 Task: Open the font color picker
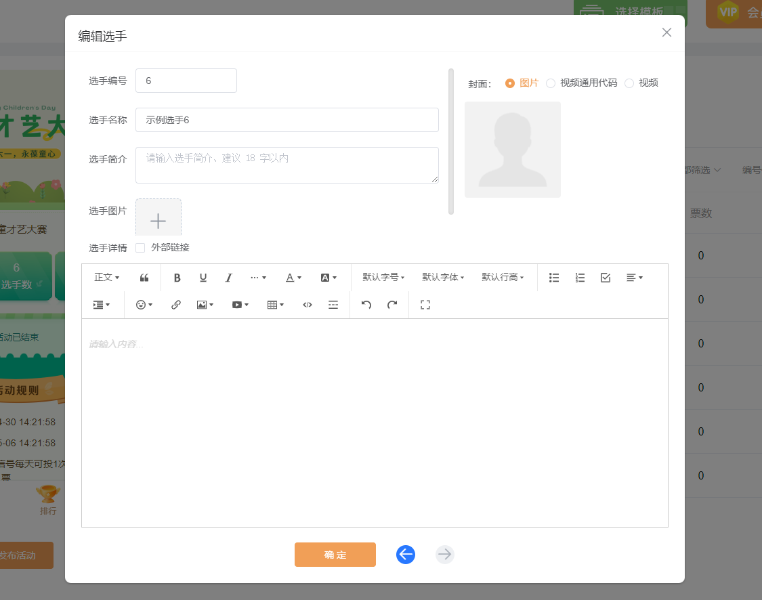pyautogui.click(x=293, y=278)
